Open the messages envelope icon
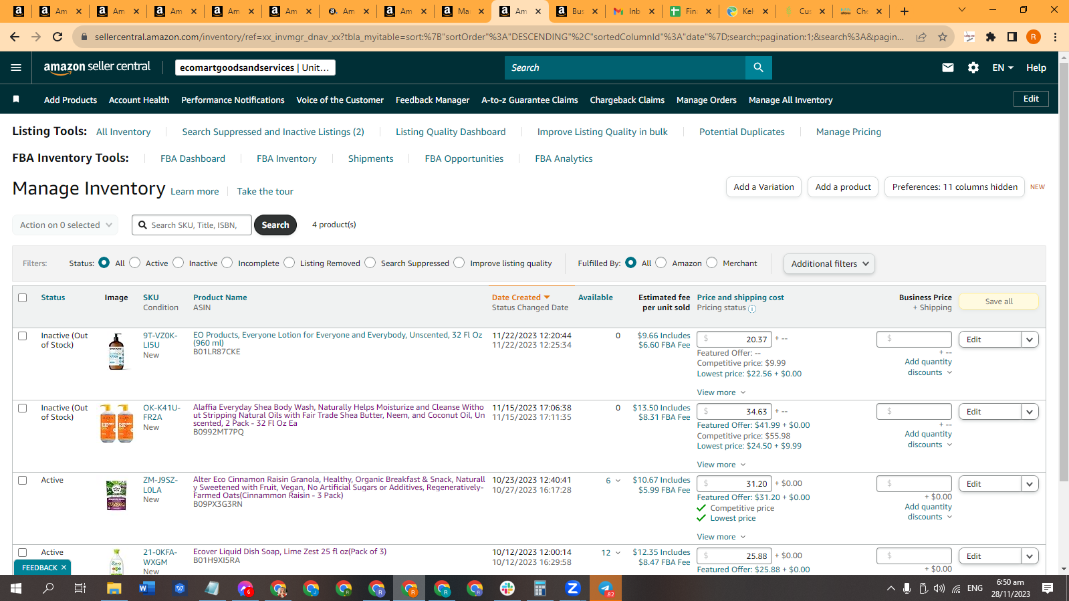Viewport: 1069px width, 601px height. coord(947,68)
